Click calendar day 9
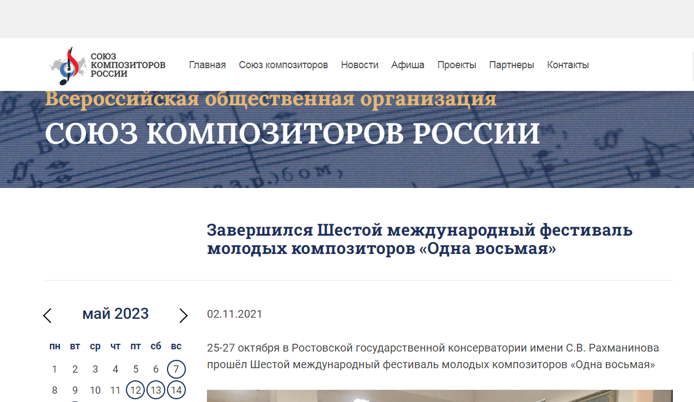694x402 pixels. (x=75, y=390)
